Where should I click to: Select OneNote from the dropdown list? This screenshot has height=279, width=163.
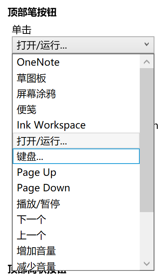76,62
